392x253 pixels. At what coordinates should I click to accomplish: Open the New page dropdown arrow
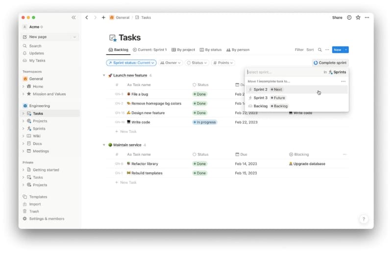coord(74,37)
